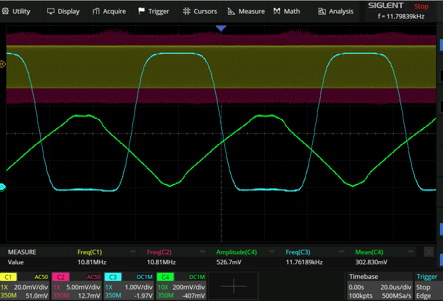Image resolution: width=443 pixels, height=301 pixels.
Task: Click the trigger position marker triangle
Action: point(221,29)
